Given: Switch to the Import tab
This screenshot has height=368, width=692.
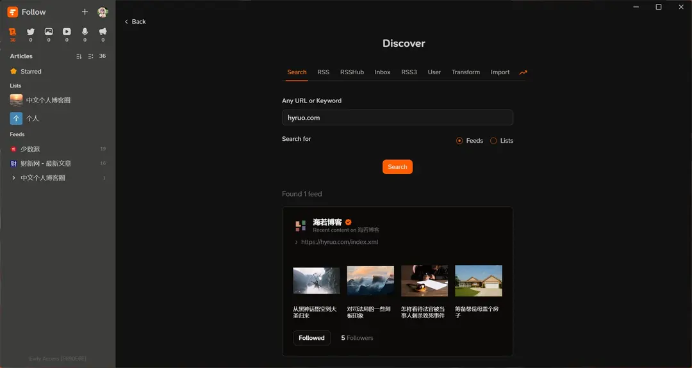Looking at the screenshot, I should pos(500,72).
